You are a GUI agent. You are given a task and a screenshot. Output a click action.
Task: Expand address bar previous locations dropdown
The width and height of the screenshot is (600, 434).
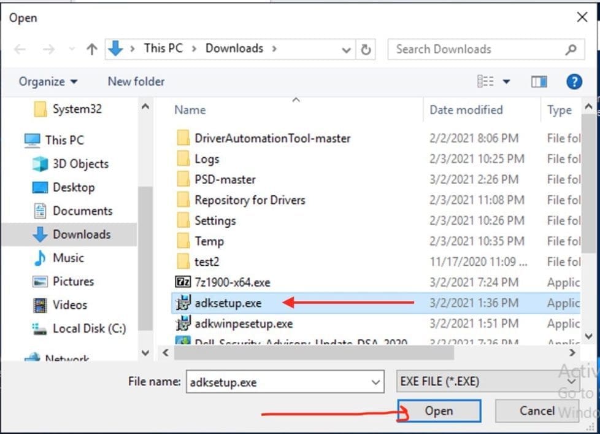pos(347,50)
